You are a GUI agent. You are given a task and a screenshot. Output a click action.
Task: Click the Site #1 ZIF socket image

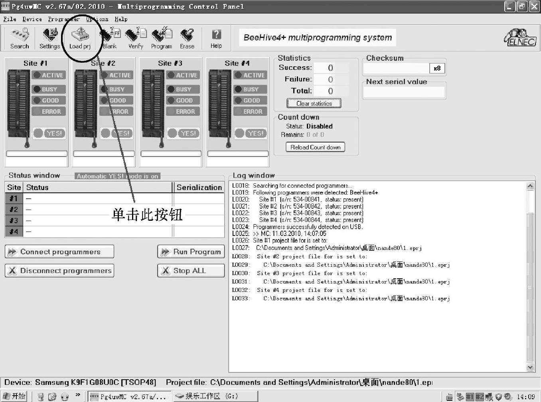point(18,109)
